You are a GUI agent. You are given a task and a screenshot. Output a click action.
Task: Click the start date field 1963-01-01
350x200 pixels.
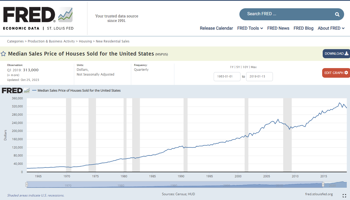point(227,77)
